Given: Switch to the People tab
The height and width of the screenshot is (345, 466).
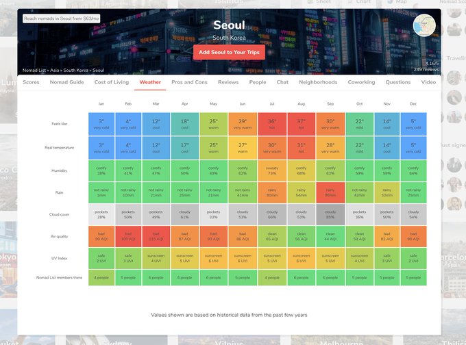Looking at the screenshot, I should (258, 82).
